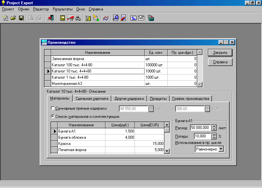
Task: Open project with the folder toolbar icon
Action: [x=13, y=18]
